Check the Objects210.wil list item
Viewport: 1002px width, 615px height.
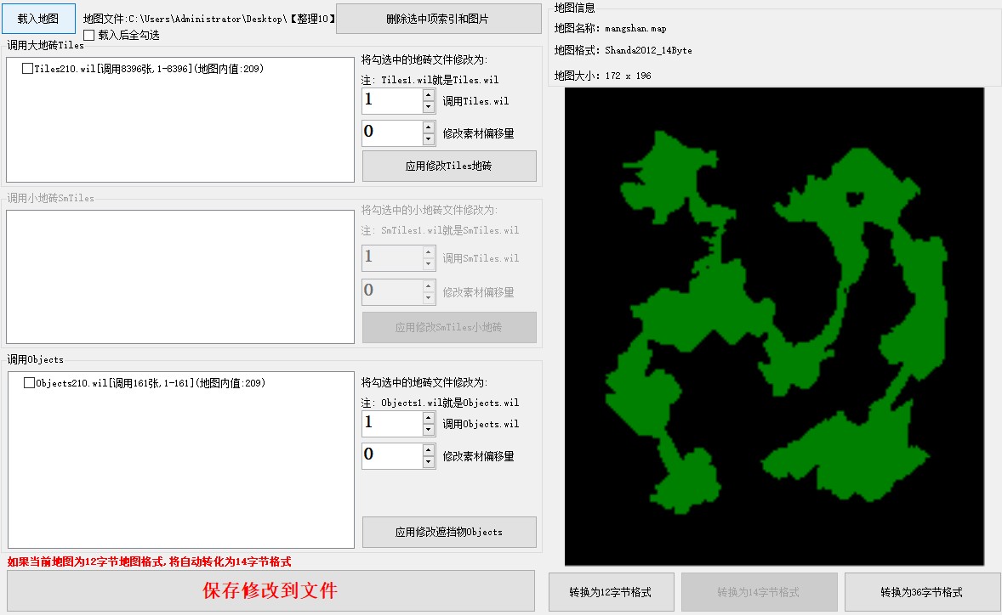[30, 383]
